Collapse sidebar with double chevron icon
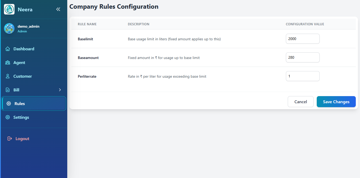 click(x=58, y=9)
